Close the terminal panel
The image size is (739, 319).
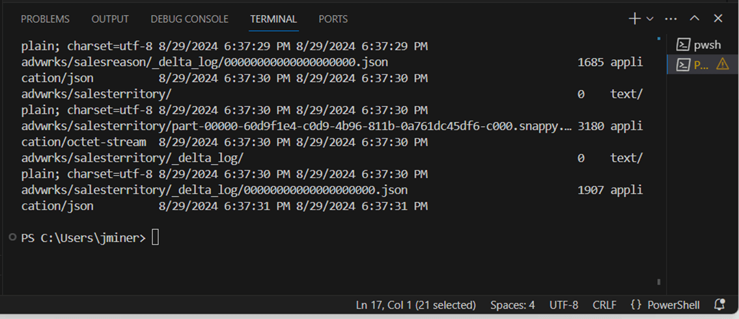tap(718, 19)
